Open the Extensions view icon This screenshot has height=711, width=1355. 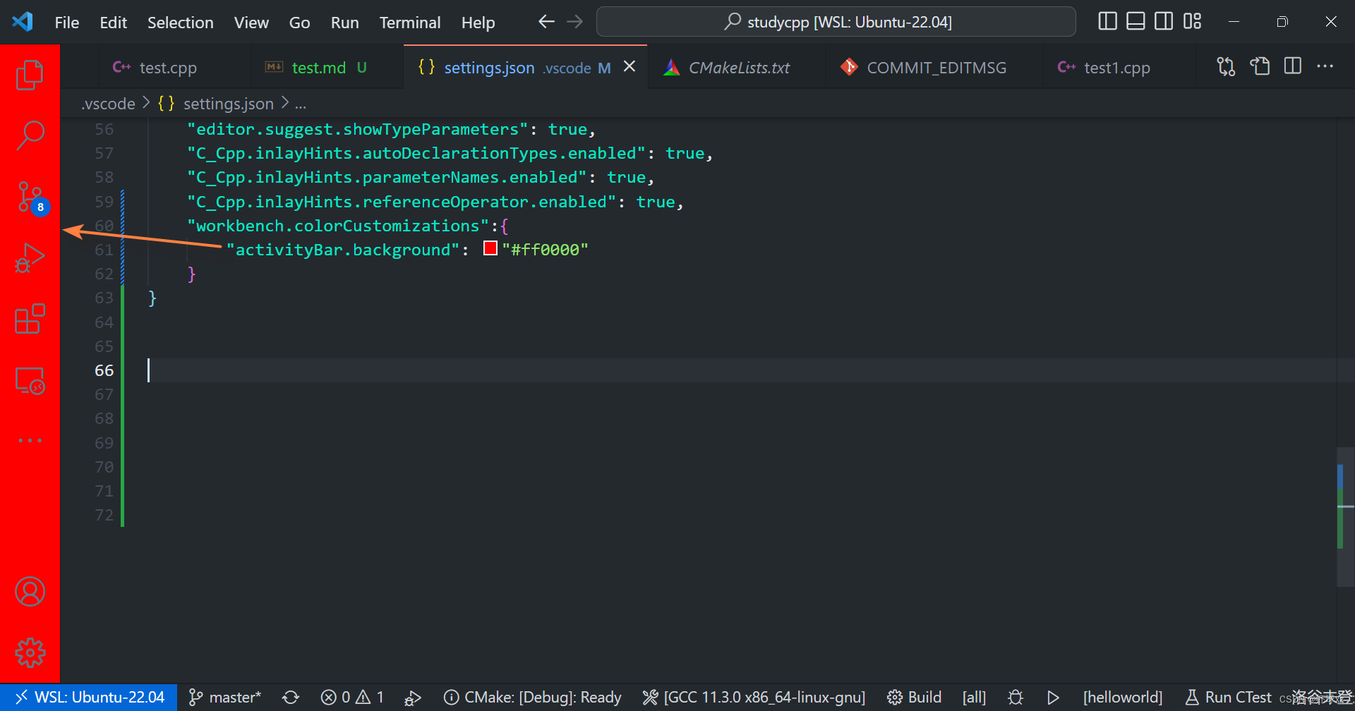point(30,319)
